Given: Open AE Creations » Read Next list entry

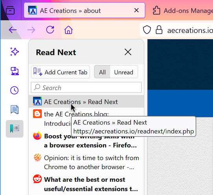Looking at the screenshot, I should [86, 102].
